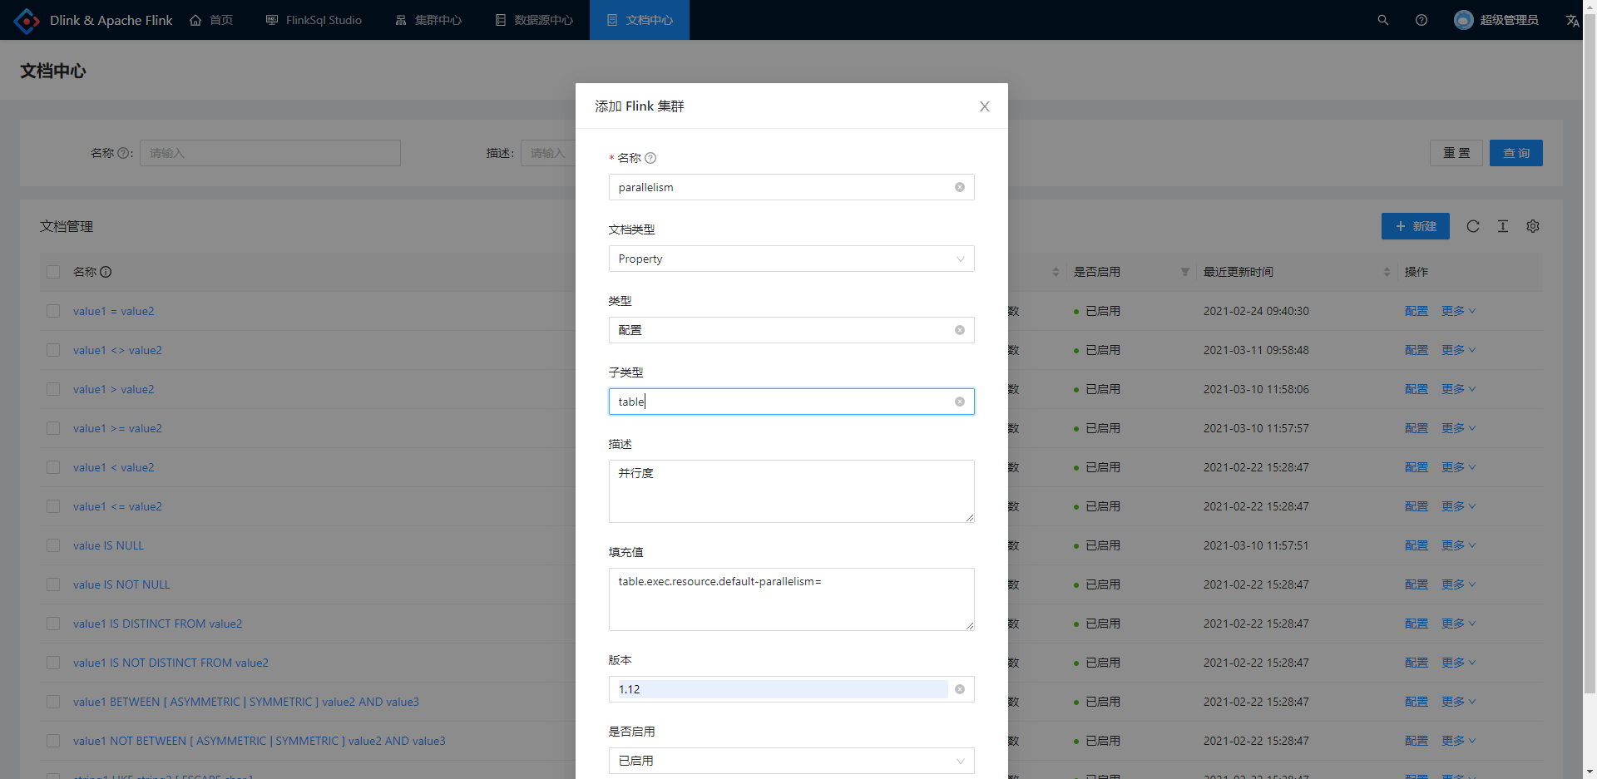Expand 更多 for the 11:57:57 row

click(1458, 428)
